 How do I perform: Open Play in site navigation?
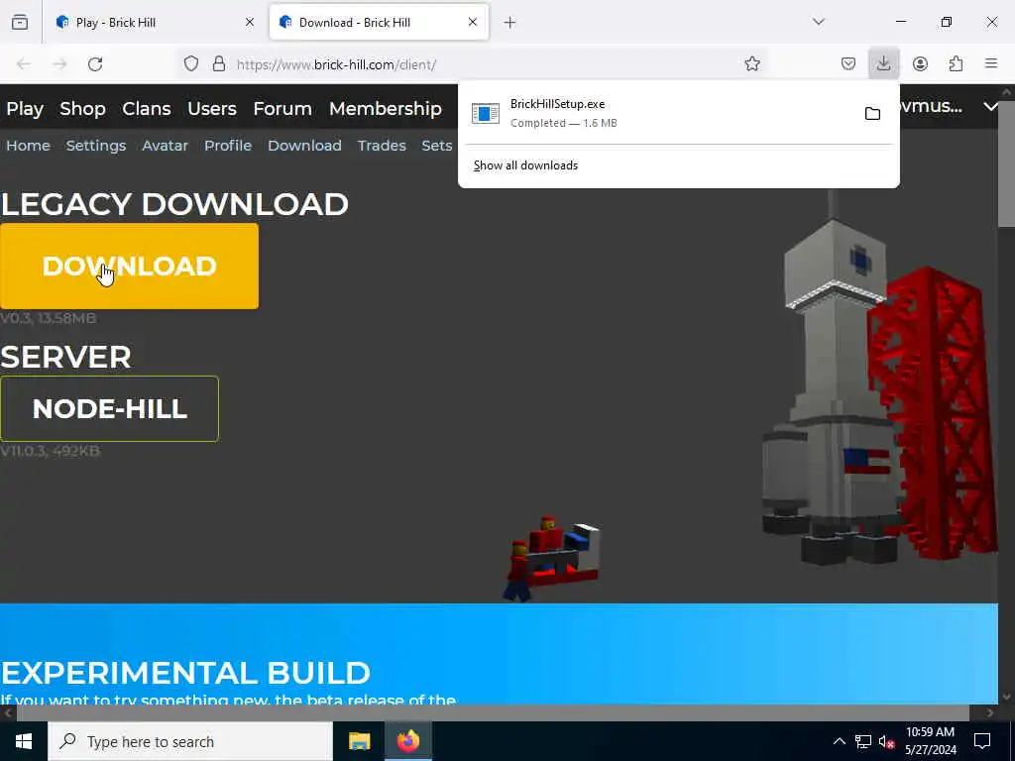click(x=25, y=108)
